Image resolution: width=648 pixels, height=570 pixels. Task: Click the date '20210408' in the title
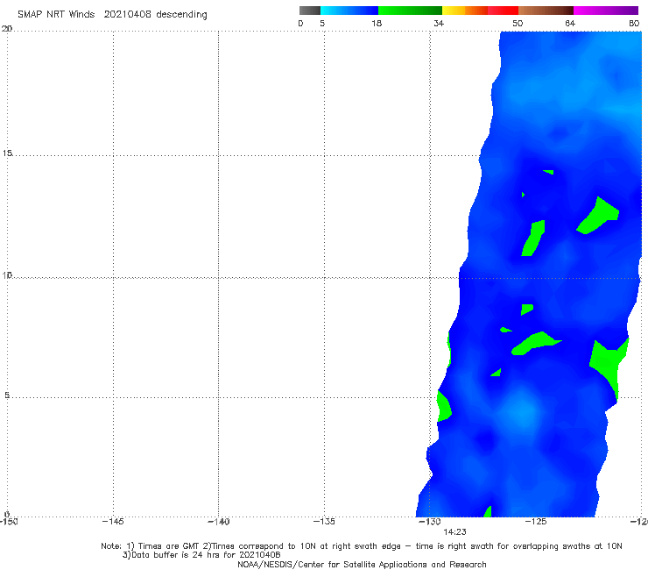(x=127, y=14)
